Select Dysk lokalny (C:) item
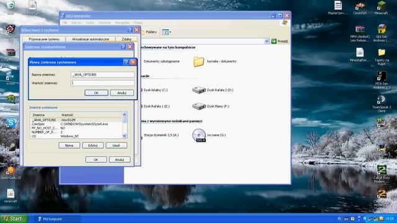Image resolution: width=397 pixels, height=223 pixels. point(156,90)
